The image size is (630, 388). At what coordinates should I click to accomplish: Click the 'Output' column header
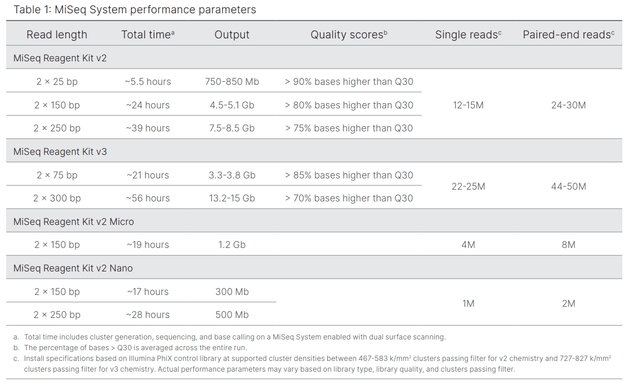coord(232,35)
